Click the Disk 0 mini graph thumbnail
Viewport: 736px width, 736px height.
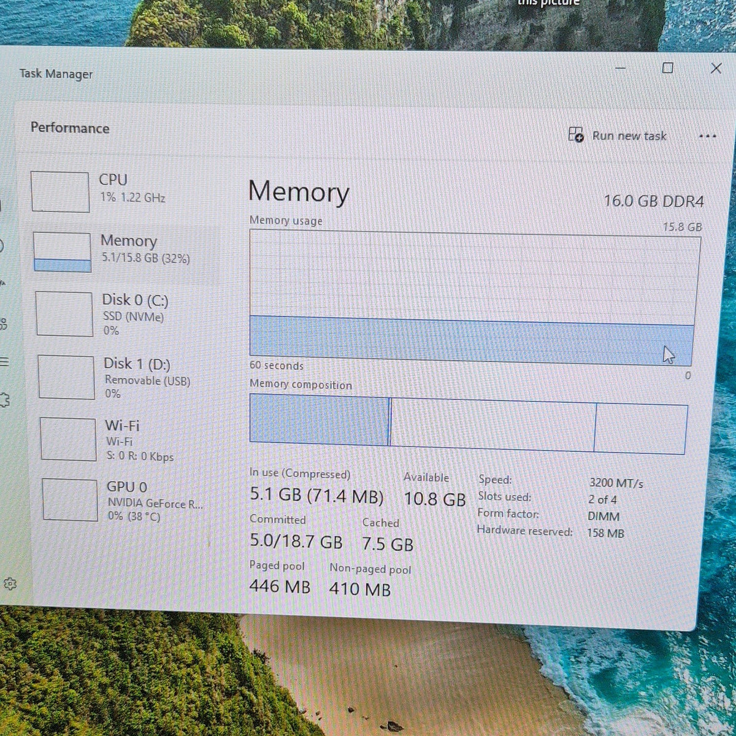[x=64, y=314]
